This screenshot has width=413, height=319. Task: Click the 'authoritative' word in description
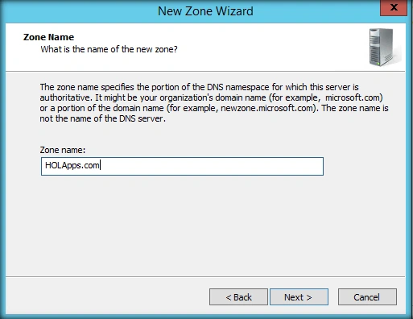[66, 97]
